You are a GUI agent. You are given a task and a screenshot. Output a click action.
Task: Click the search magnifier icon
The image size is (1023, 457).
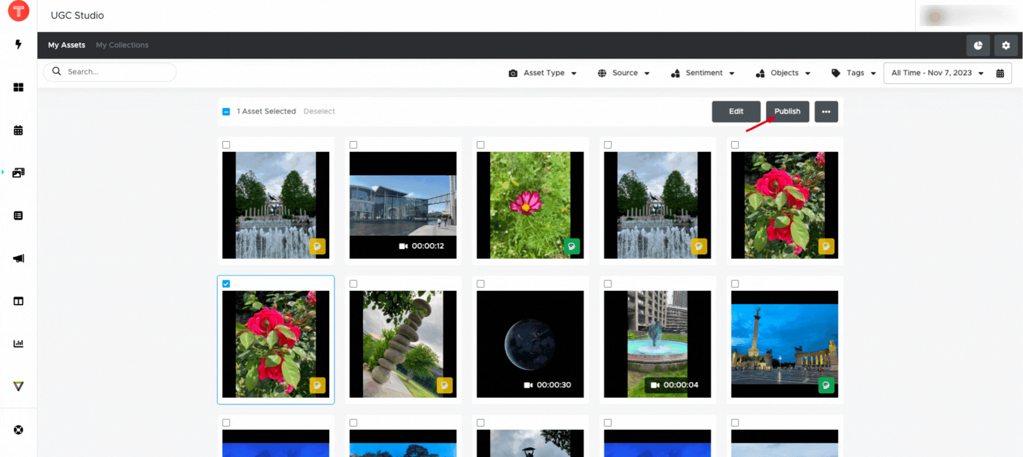click(57, 71)
